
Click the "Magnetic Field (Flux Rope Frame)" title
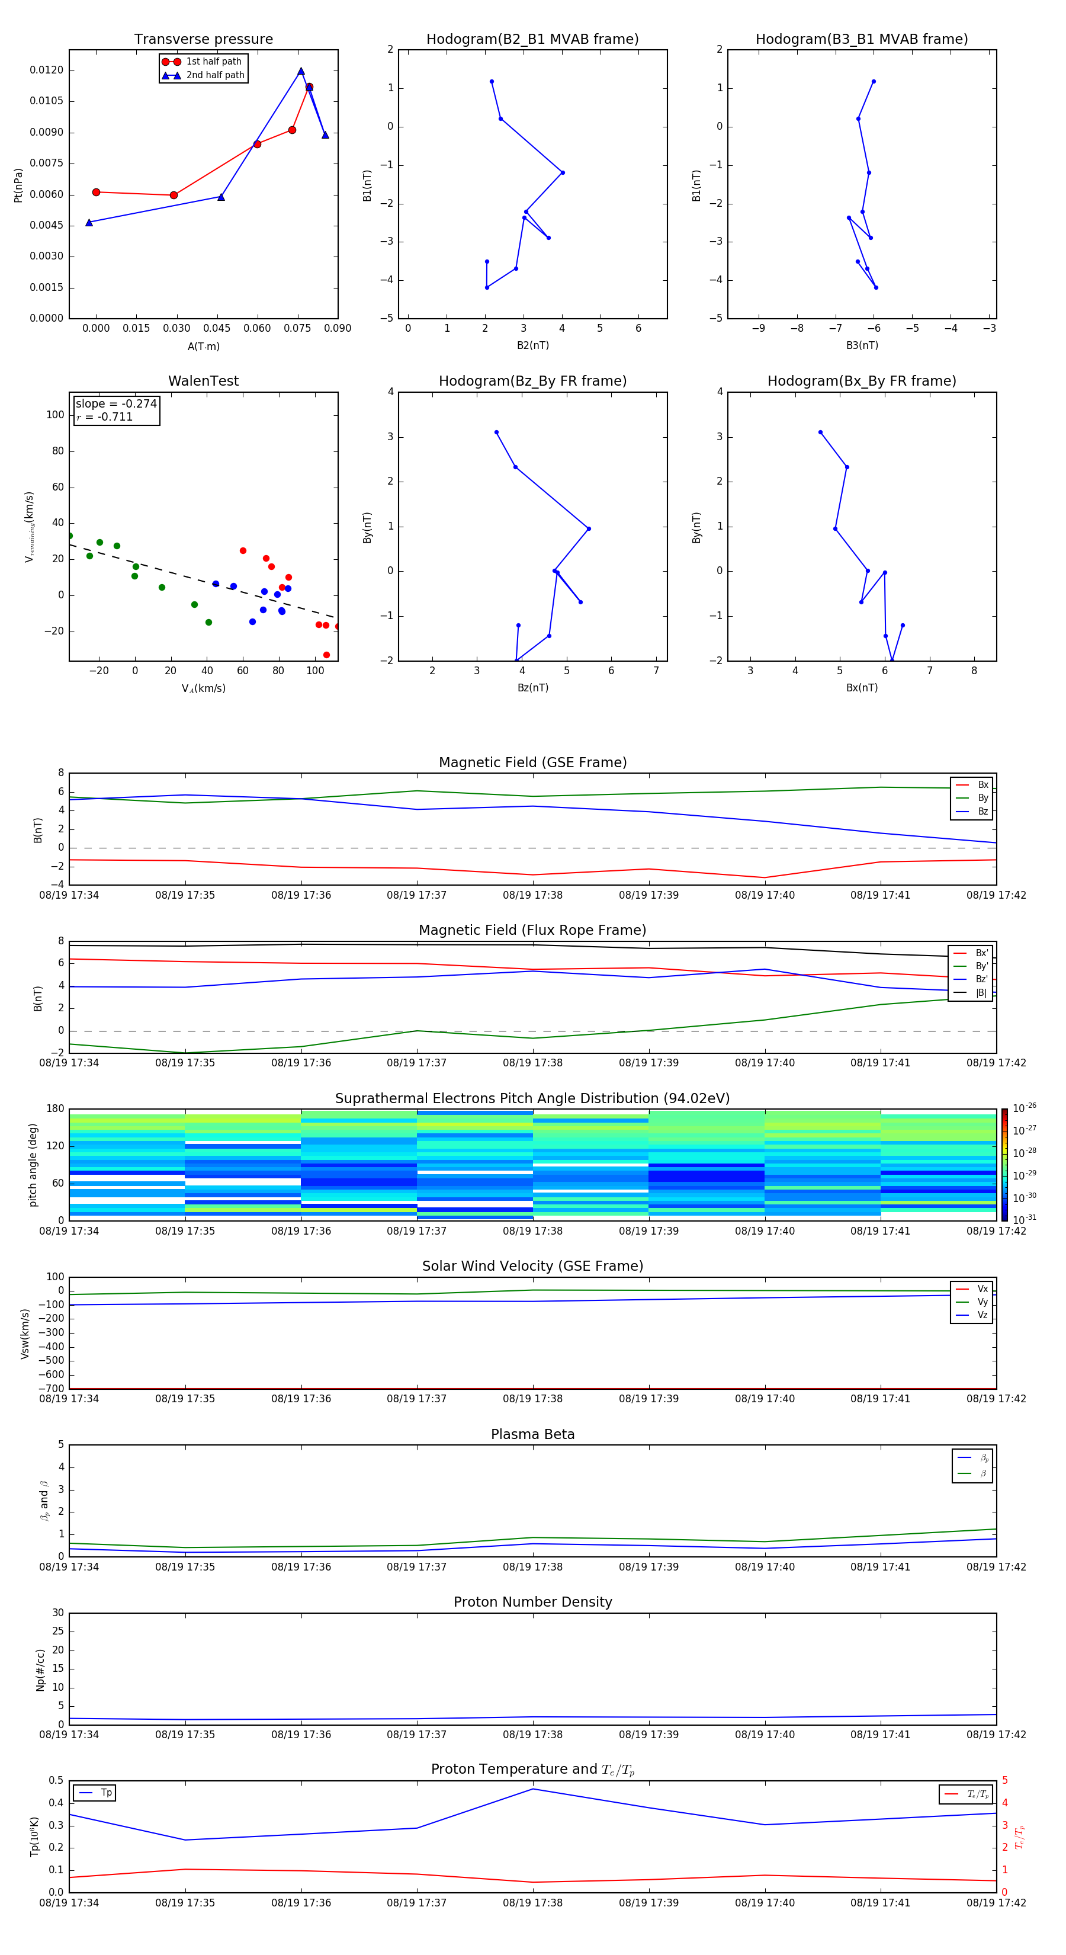coord(532,931)
